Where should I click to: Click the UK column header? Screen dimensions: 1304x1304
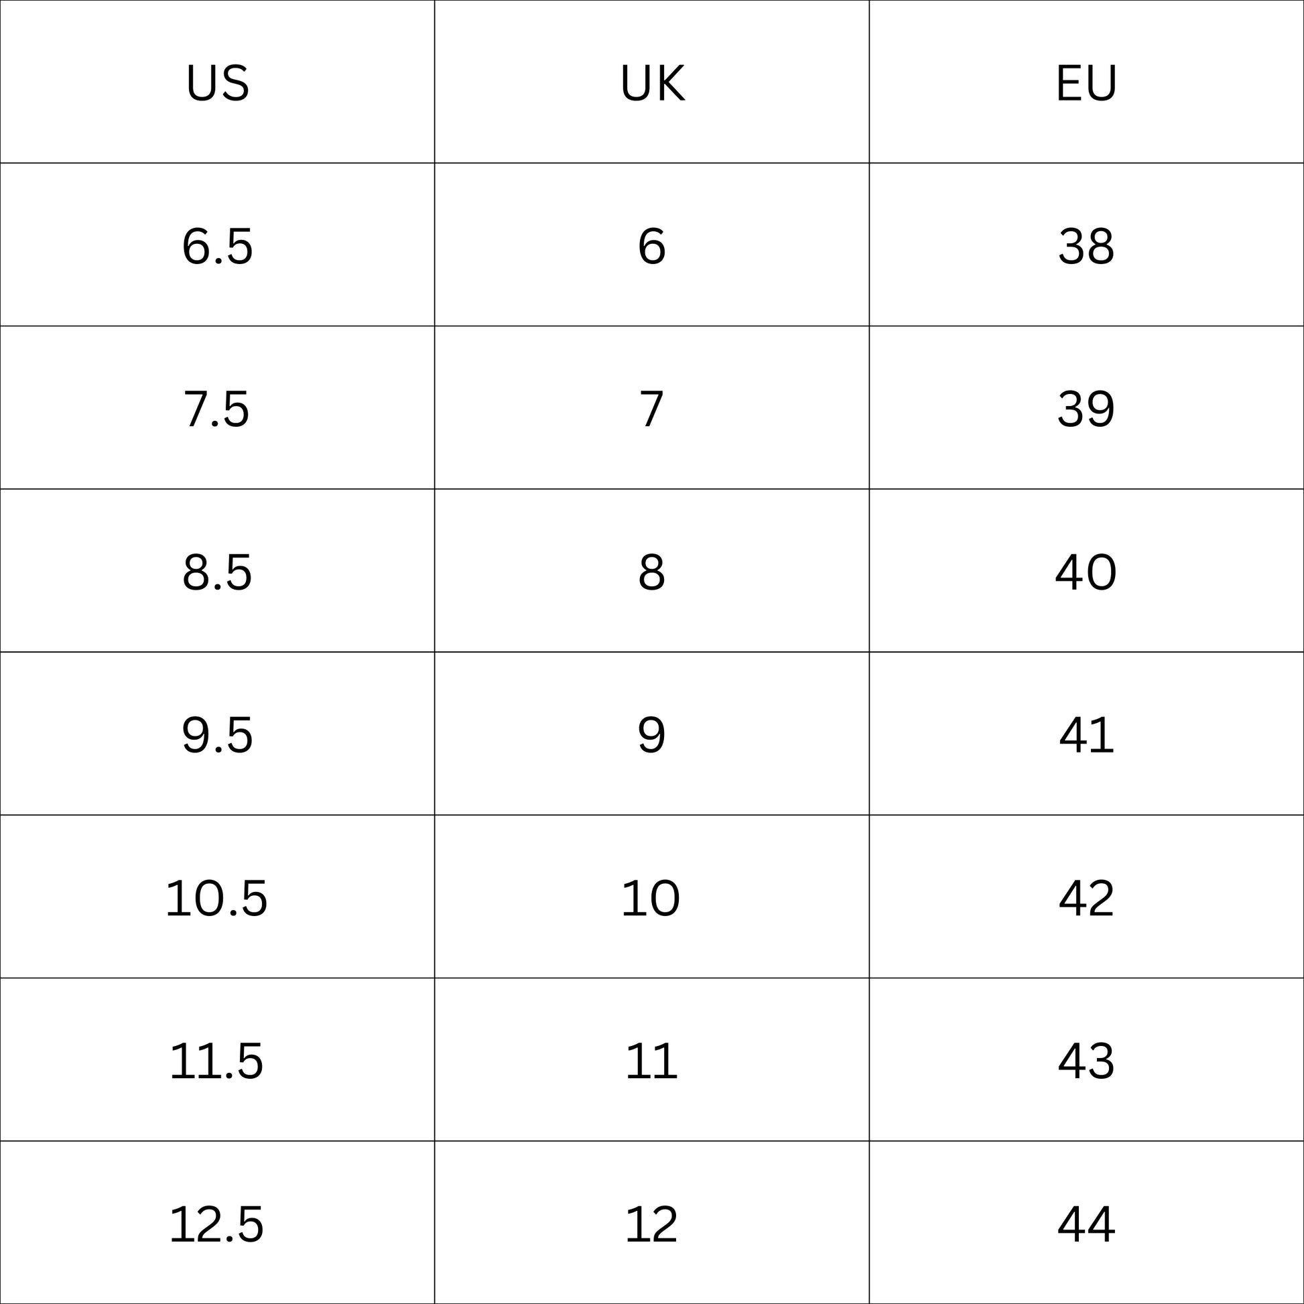(x=652, y=82)
